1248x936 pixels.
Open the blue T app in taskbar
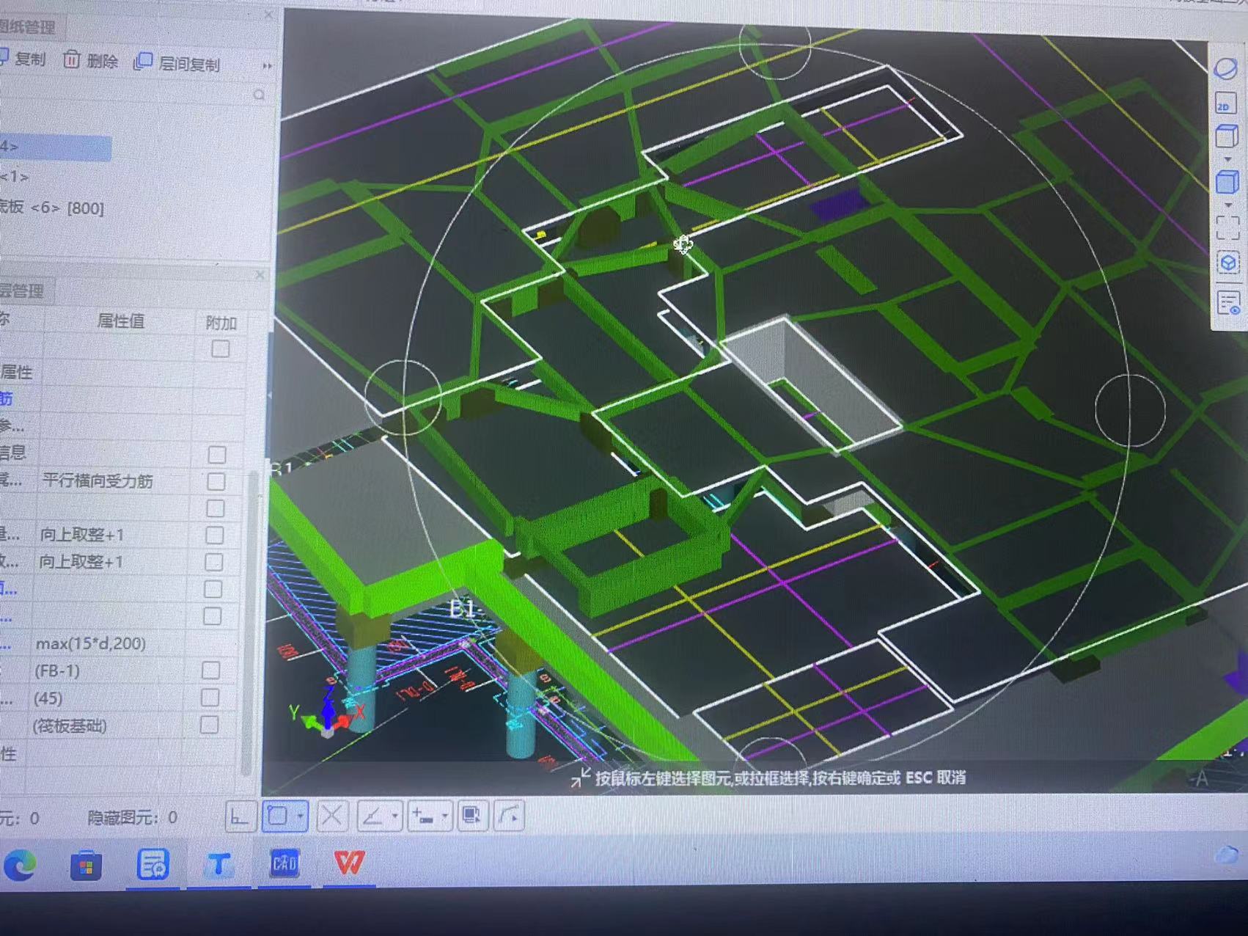tap(219, 866)
